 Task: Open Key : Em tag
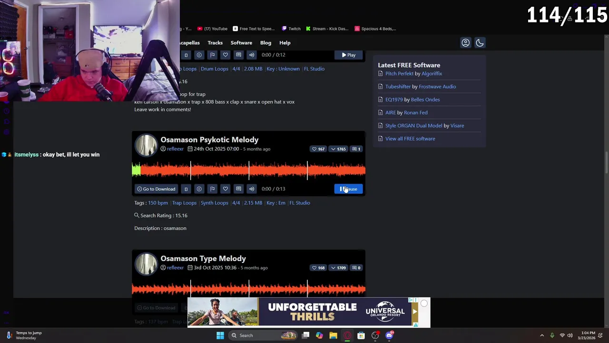[x=276, y=203]
